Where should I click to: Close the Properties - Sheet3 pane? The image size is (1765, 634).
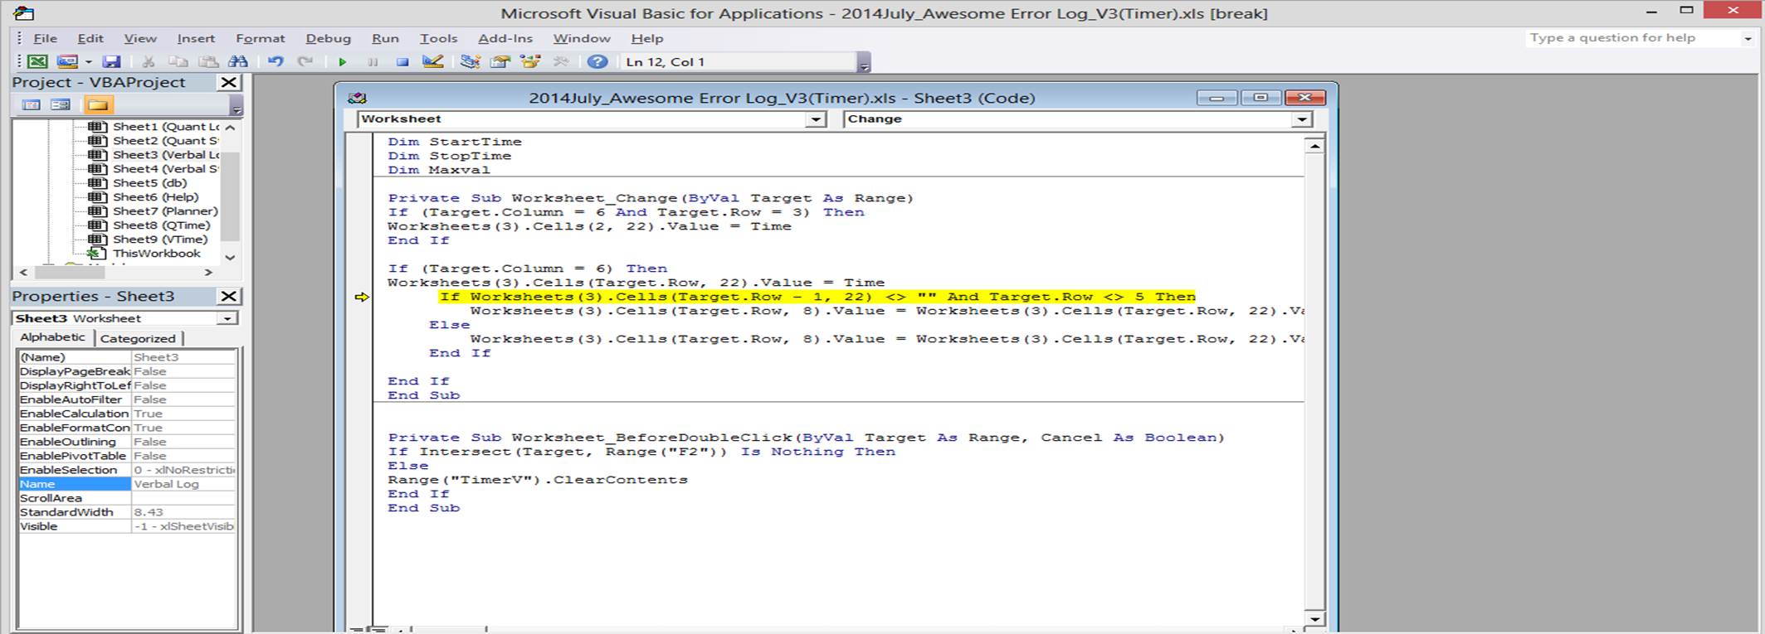click(228, 296)
